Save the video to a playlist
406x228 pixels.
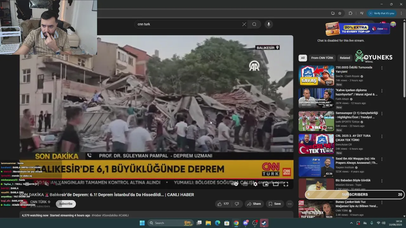pyautogui.click(x=275, y=204)
